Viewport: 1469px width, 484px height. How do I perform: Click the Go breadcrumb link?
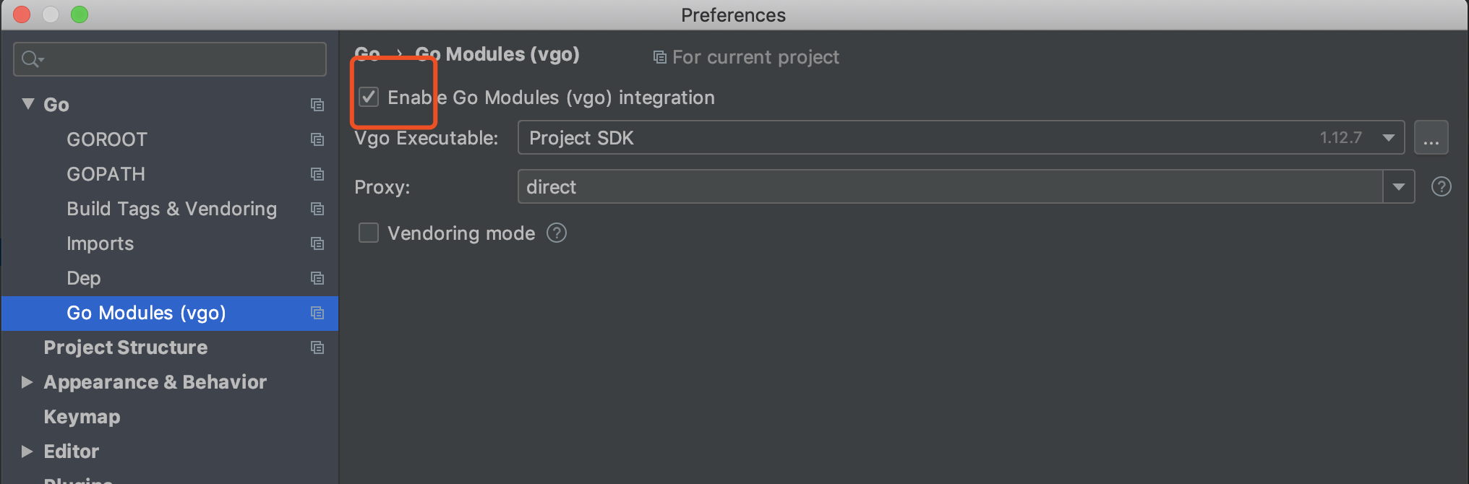367,54
